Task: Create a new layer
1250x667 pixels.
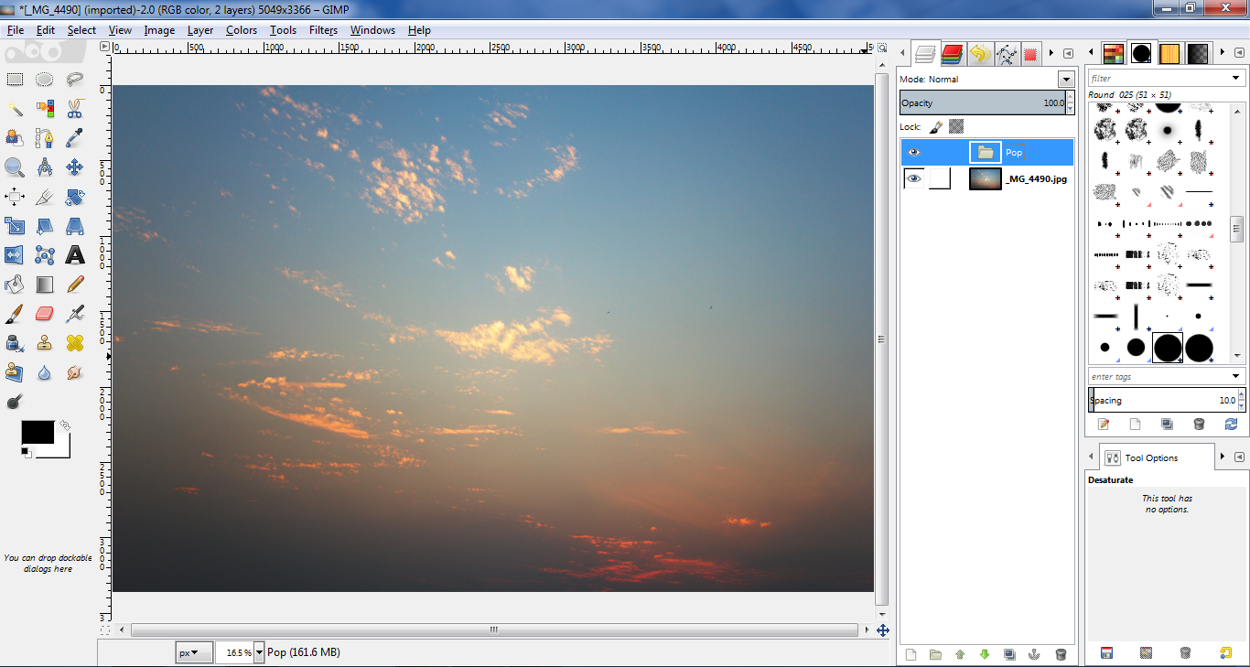Action: [x=911, y=654]
